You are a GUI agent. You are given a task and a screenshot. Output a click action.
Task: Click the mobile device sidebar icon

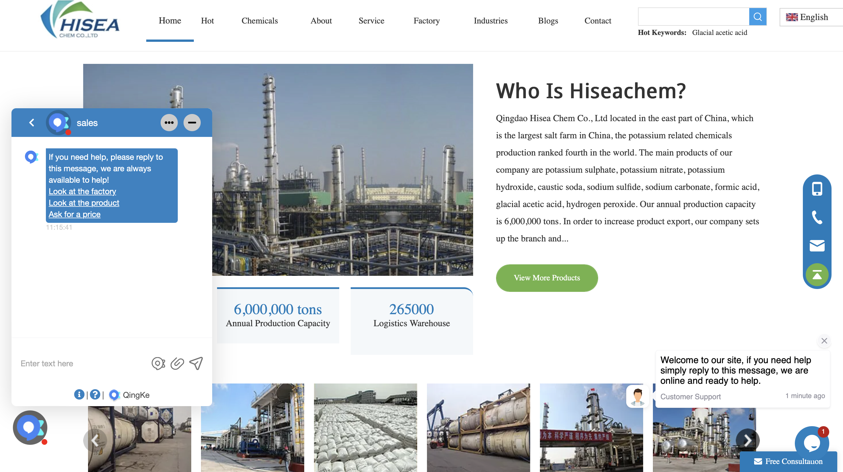coord(817,189)
